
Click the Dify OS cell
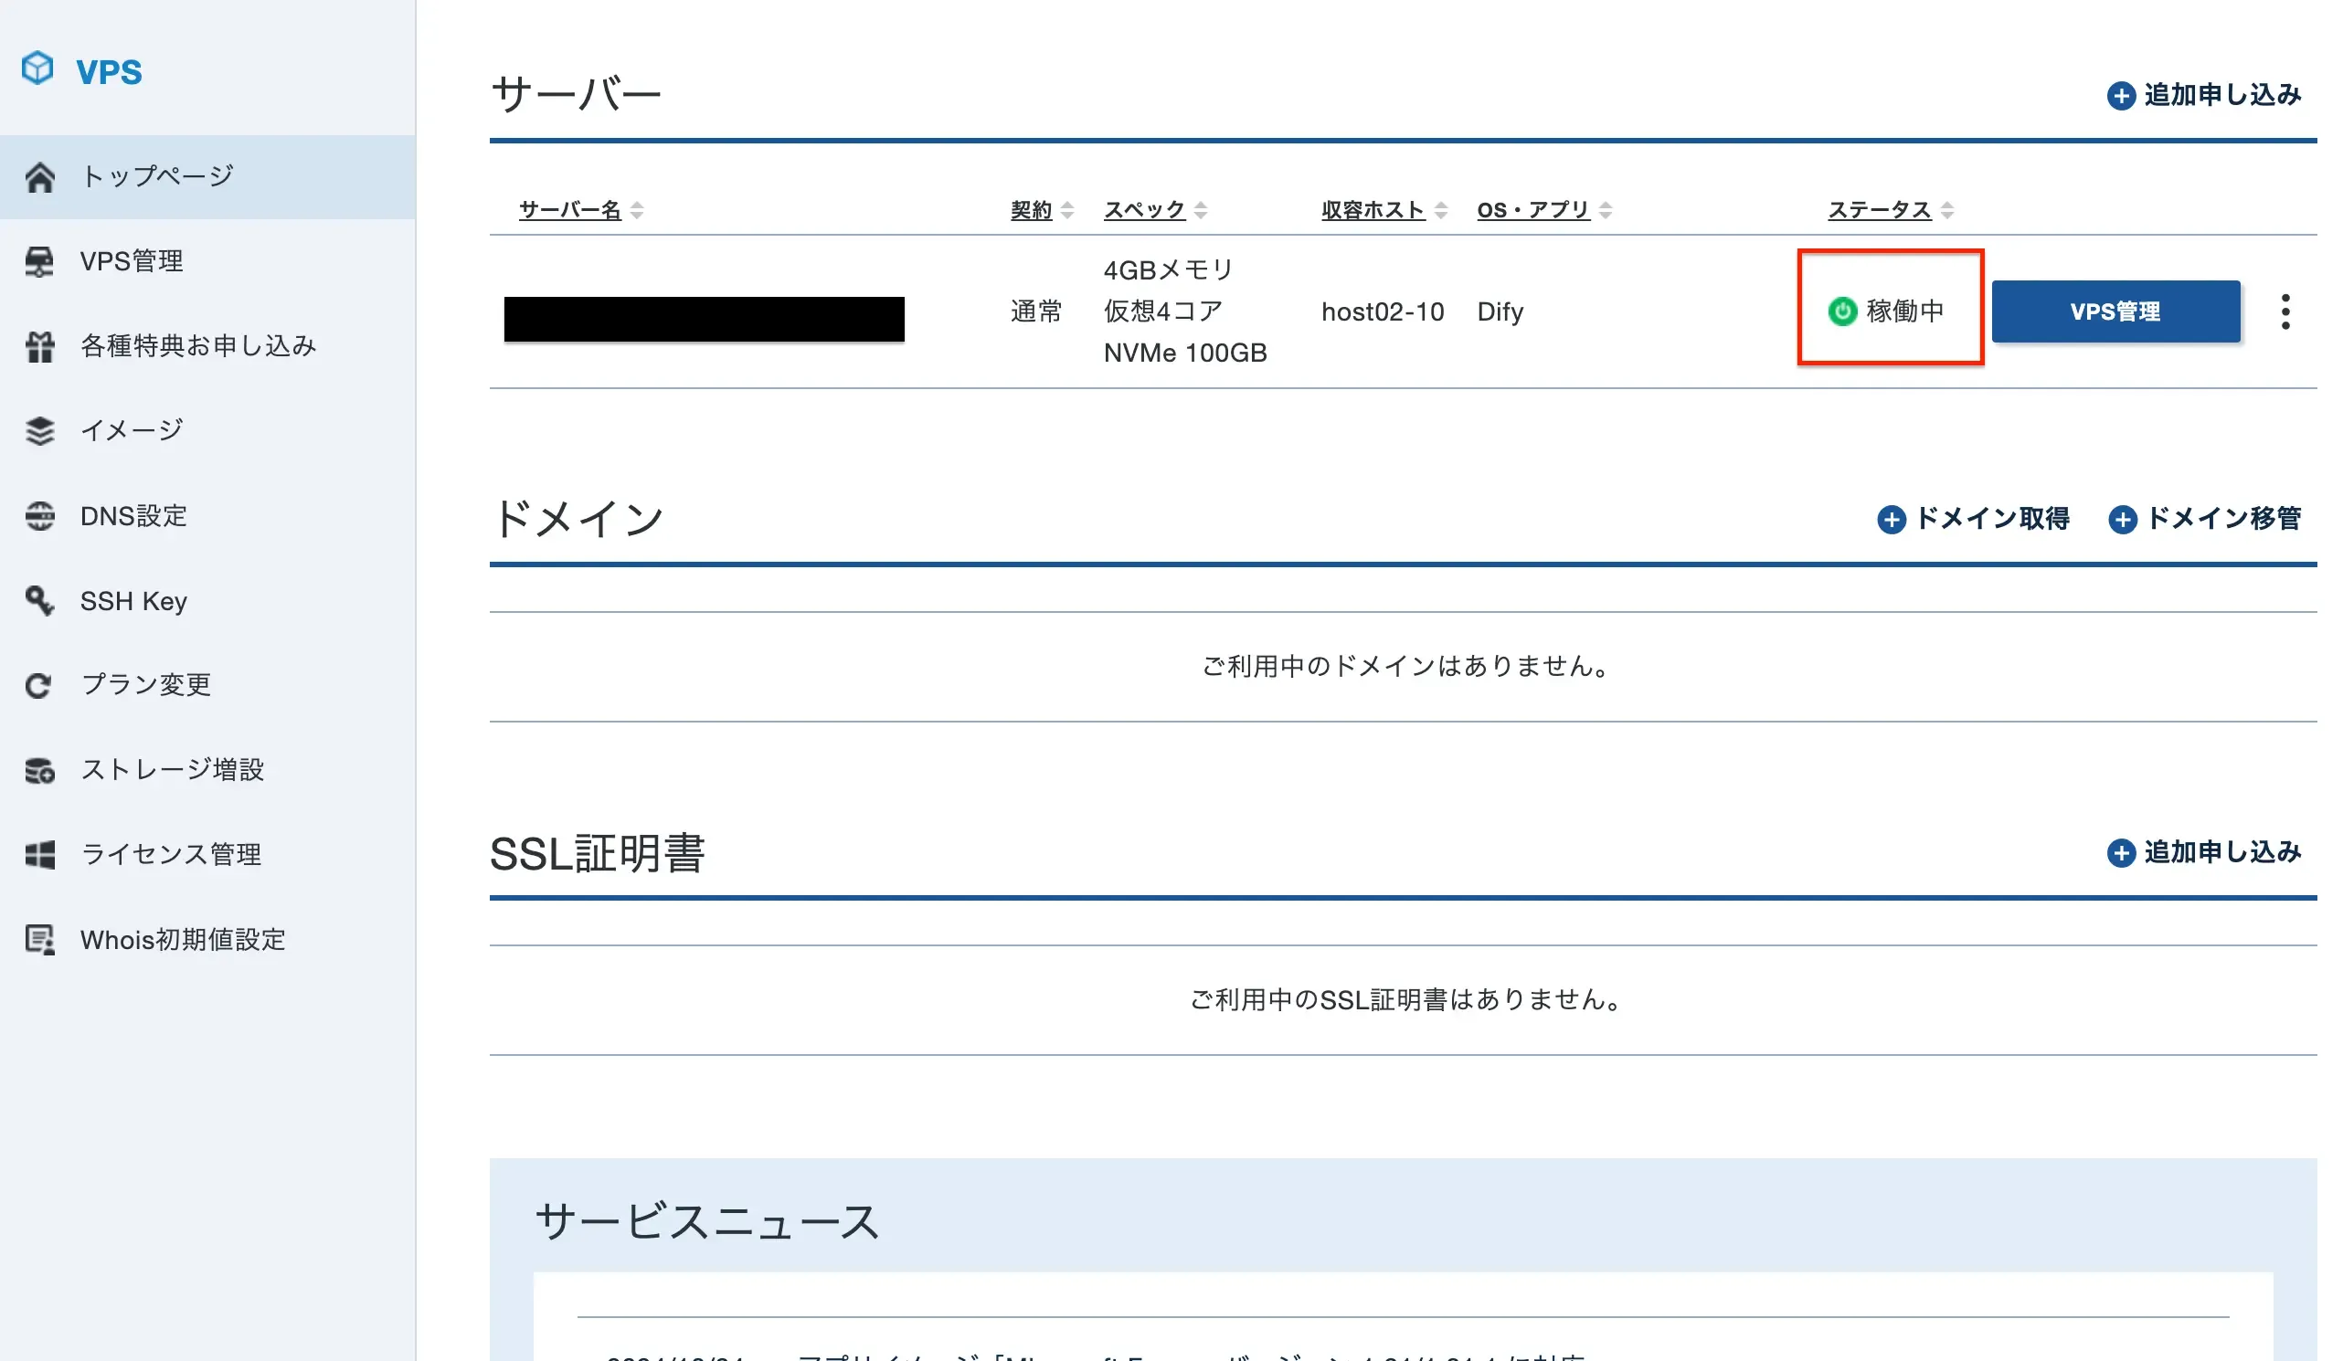point(1500,311)
